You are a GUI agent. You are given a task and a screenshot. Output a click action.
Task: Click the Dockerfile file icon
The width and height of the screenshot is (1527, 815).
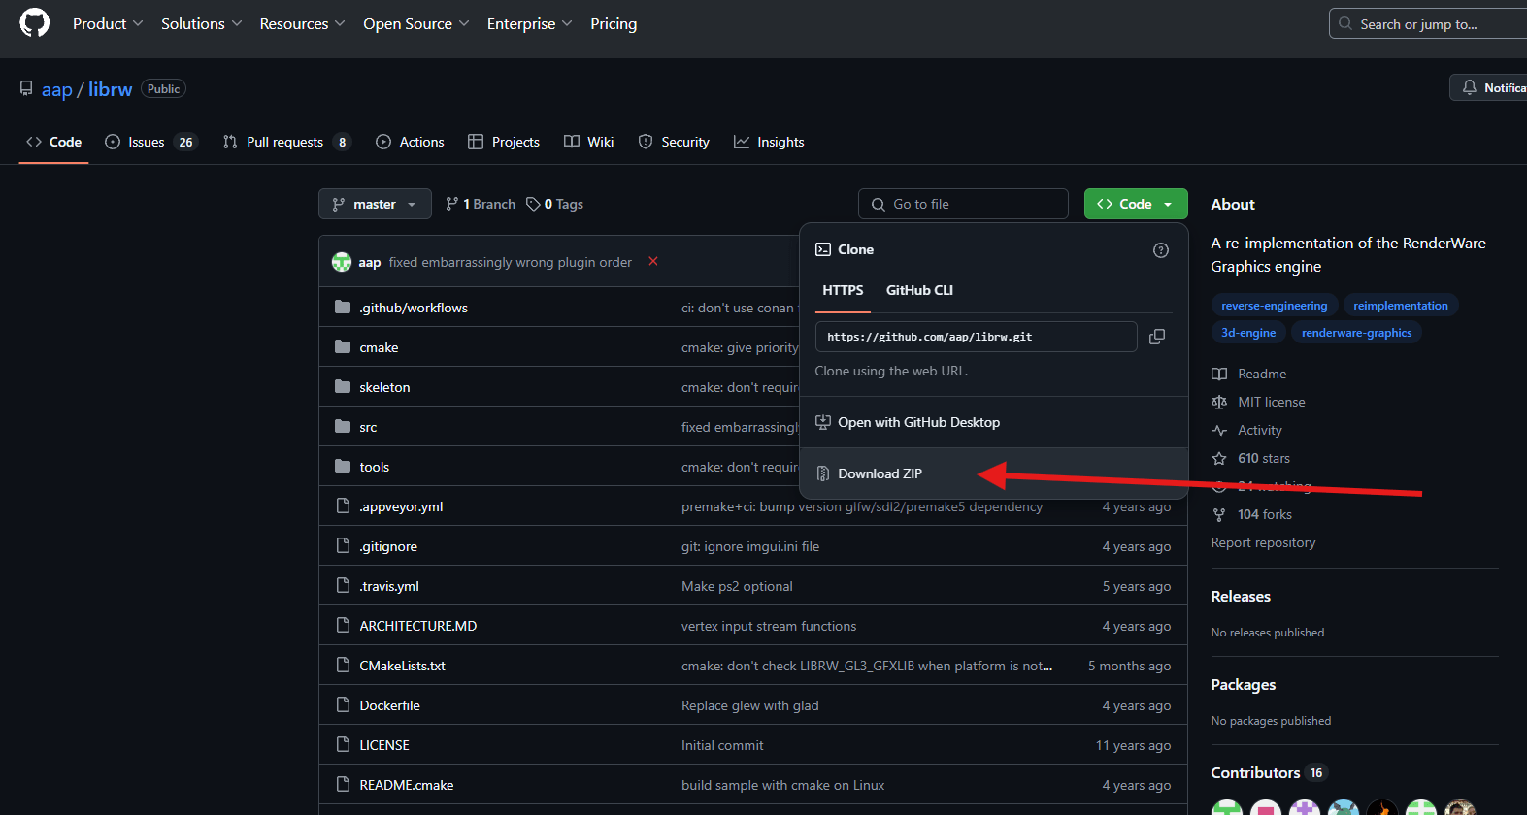(x=343, y=704)
